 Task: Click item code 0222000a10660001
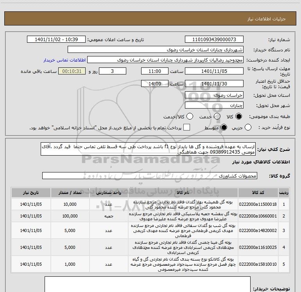click(x=258, y=216)
